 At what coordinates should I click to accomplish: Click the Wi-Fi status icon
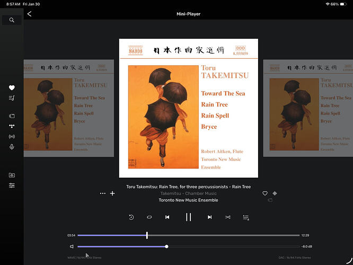click(328, 4)
